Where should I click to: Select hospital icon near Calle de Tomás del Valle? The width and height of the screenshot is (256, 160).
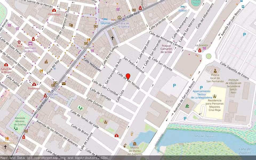tap(117, 135)
